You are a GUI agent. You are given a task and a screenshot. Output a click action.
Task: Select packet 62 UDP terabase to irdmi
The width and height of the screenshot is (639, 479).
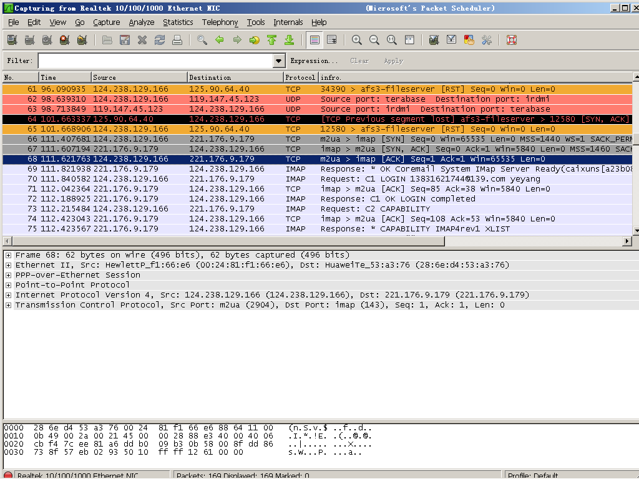(x=318, y=99)
